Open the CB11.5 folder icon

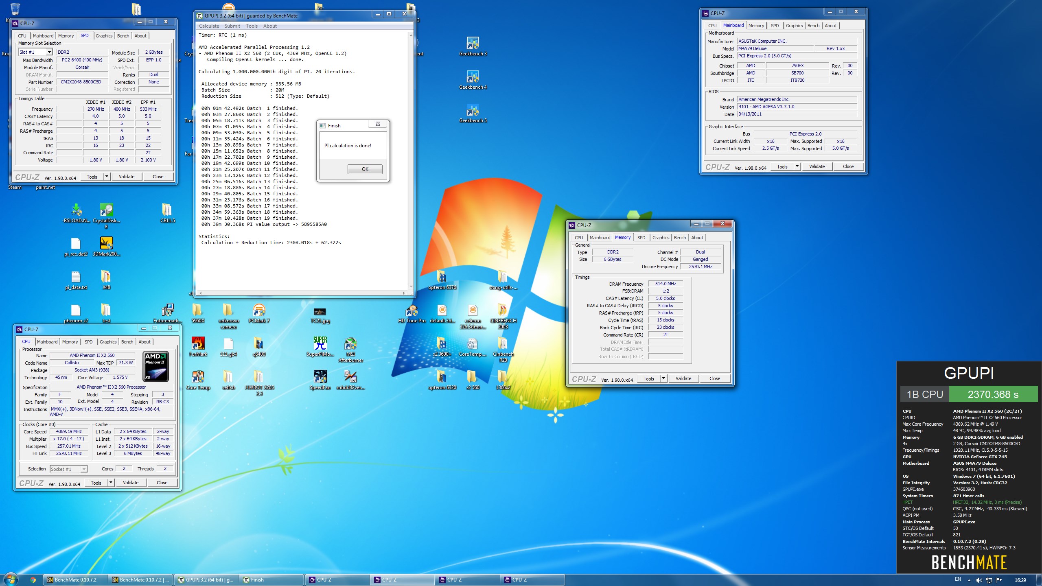click(167, 213)
